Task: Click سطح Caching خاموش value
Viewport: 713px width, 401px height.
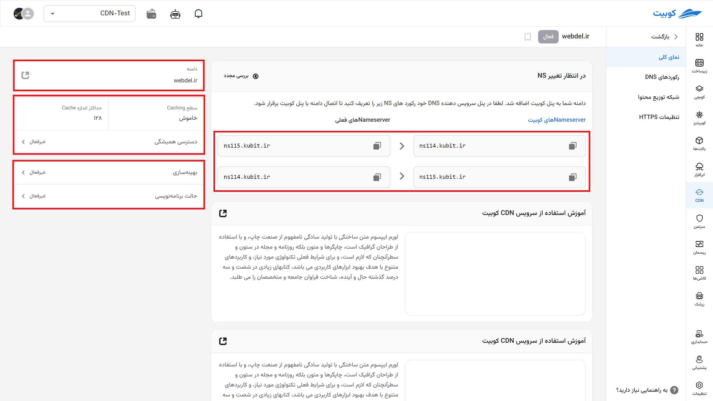Action: (x=188, y=118)
